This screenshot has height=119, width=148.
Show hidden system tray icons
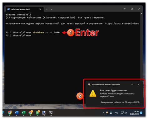(103, 113)
